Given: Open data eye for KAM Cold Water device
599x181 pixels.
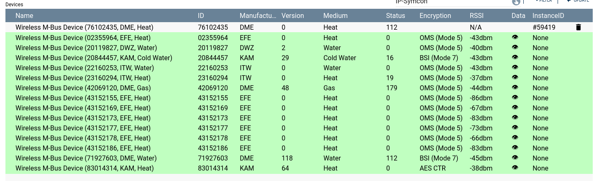Looking at the screenshot, I should (x=515, y=57).
